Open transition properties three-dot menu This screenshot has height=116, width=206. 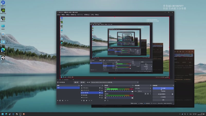150,94
